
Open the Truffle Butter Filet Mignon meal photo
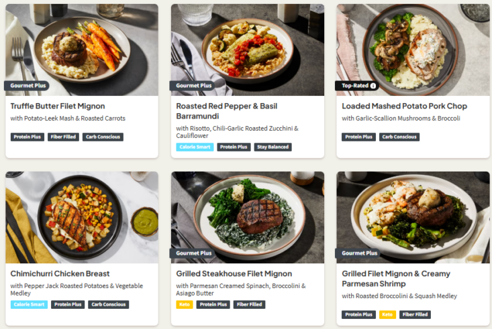[x=82, y=50]
